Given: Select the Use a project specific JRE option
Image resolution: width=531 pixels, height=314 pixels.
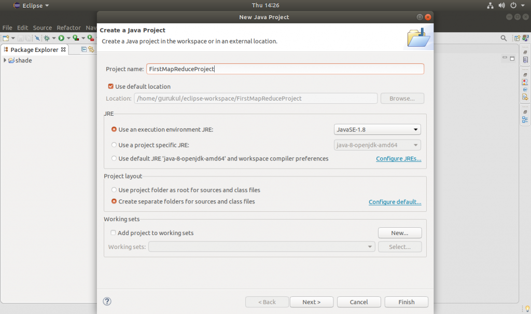Looking at the screenshot, I should point(114,145).
